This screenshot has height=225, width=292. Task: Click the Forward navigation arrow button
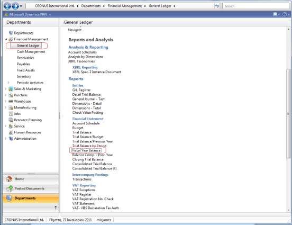pos(15,6)
